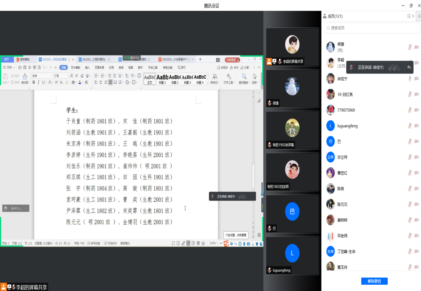Toggle camera icon for luguangfeng in list
Image resolution: width=421 pixels, height=291 pixels.
[x=417, y=126]
